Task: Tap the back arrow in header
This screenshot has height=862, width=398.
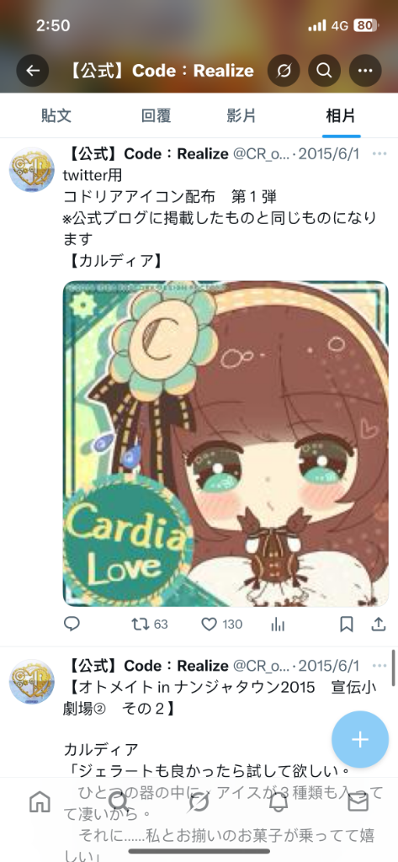Action: (33, 71)
